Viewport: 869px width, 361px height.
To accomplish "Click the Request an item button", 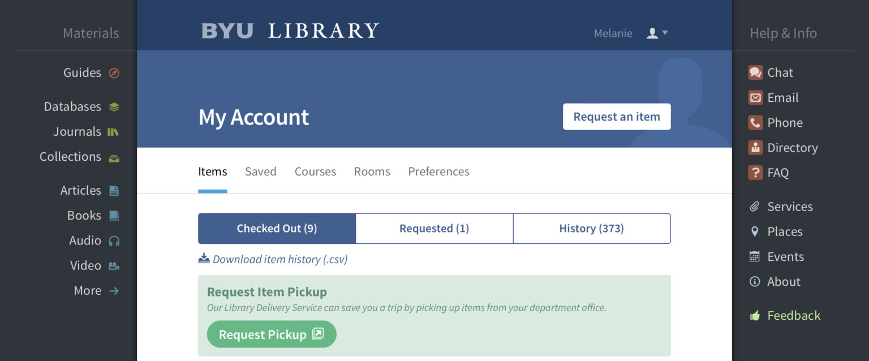I will pyautogui.click(x=617, y=117).
